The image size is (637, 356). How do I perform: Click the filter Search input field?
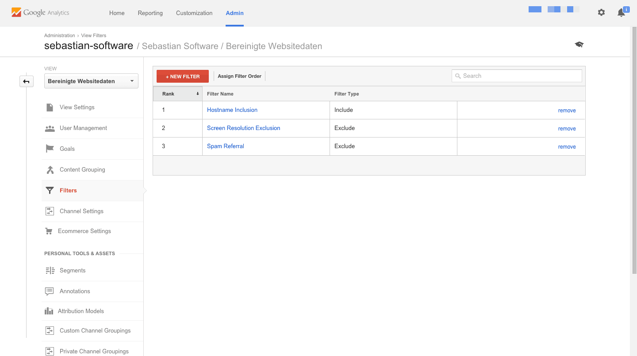click(x=517, y=76)
